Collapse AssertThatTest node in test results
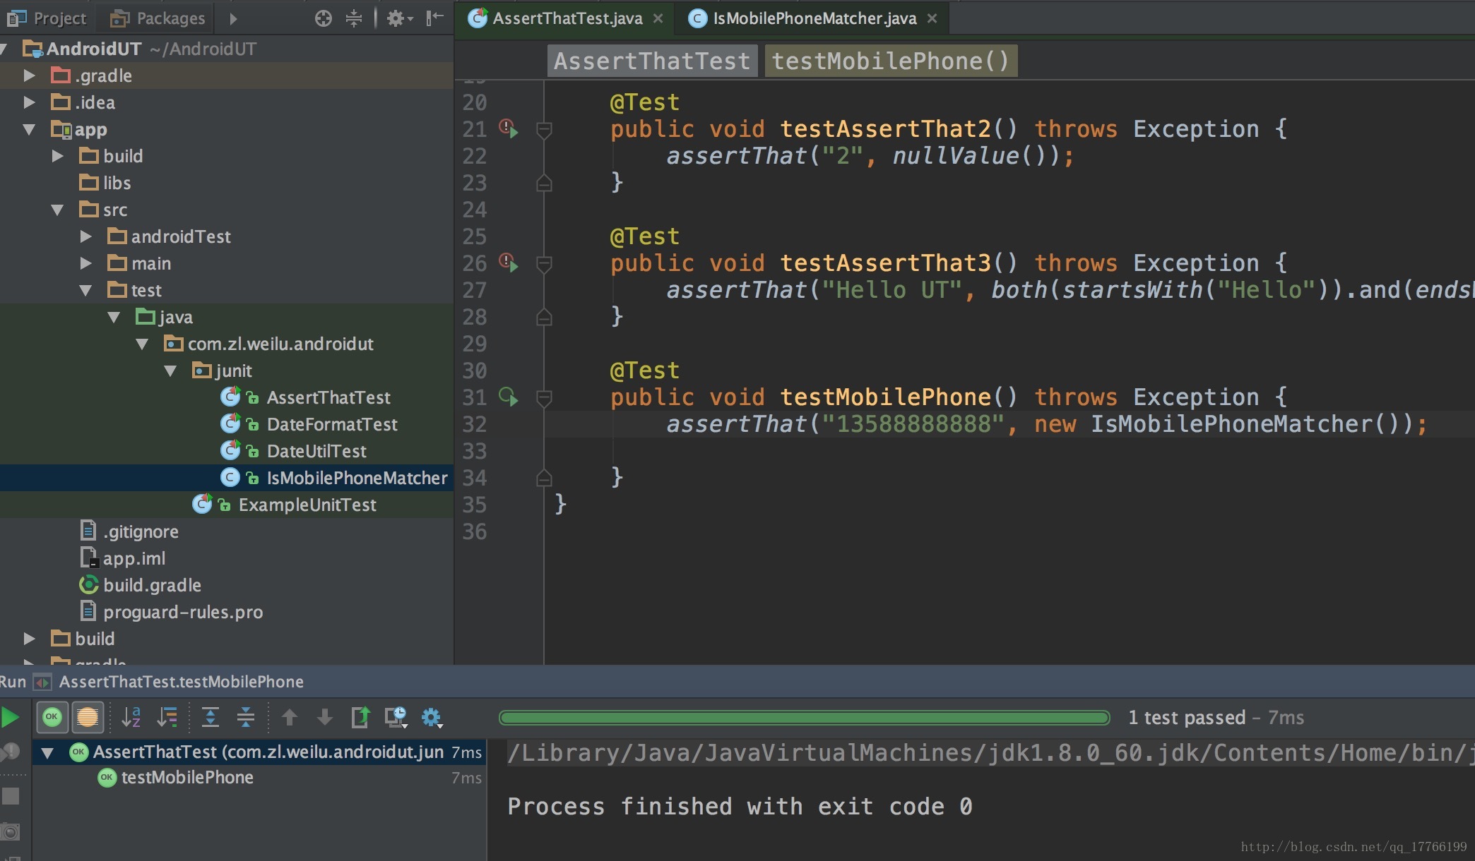Screen dimensions: 1475x861 pyautogui.click(x=47, y=752)
